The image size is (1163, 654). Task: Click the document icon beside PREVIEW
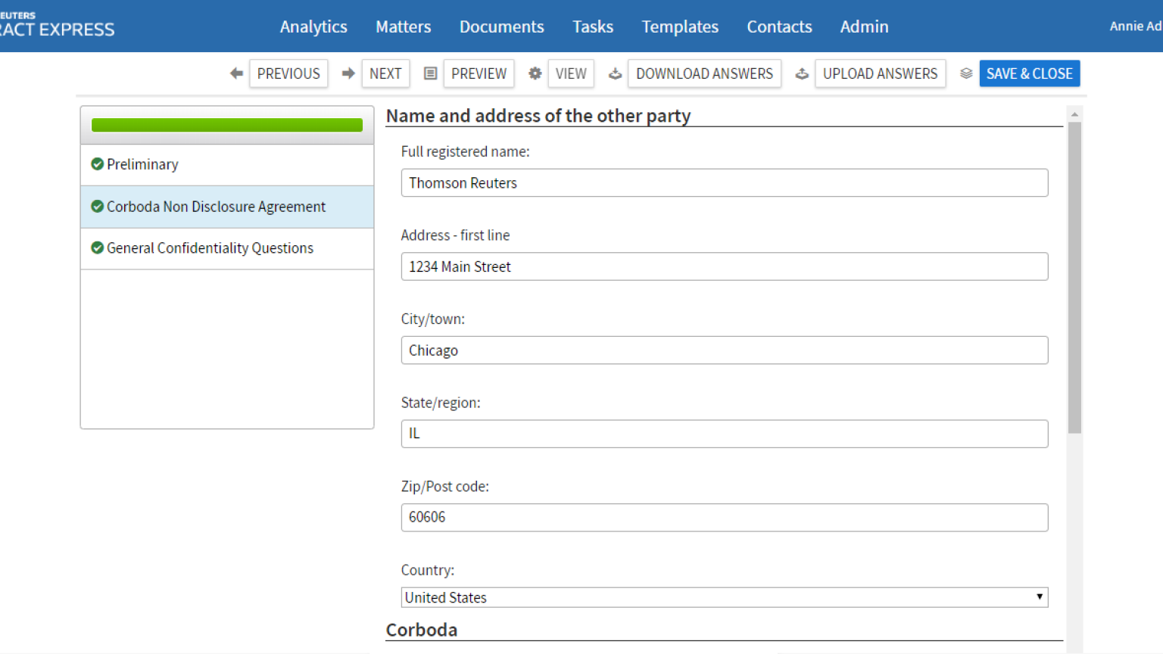tap(430, 73)
